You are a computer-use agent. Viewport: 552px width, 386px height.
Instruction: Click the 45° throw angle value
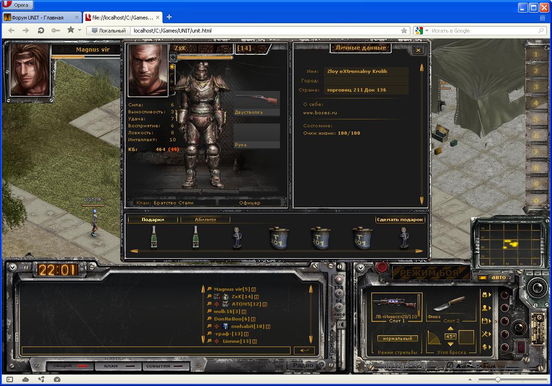click(x=451, y=336)
